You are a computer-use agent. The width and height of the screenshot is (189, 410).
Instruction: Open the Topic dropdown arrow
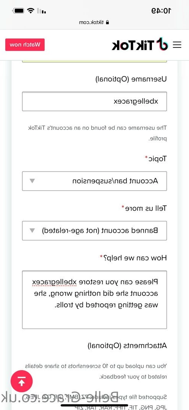pyautogui.click(x=32, y=181)
